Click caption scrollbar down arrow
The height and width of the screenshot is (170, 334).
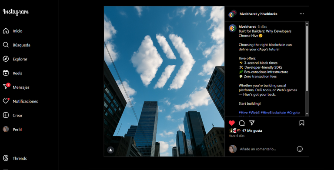click(307, 114)
